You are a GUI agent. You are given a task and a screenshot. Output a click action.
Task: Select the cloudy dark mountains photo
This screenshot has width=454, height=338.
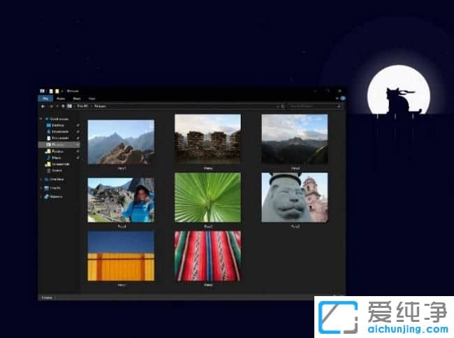tap(295, 140)
